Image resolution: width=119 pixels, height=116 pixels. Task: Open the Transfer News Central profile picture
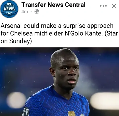(x=9, y=9)
